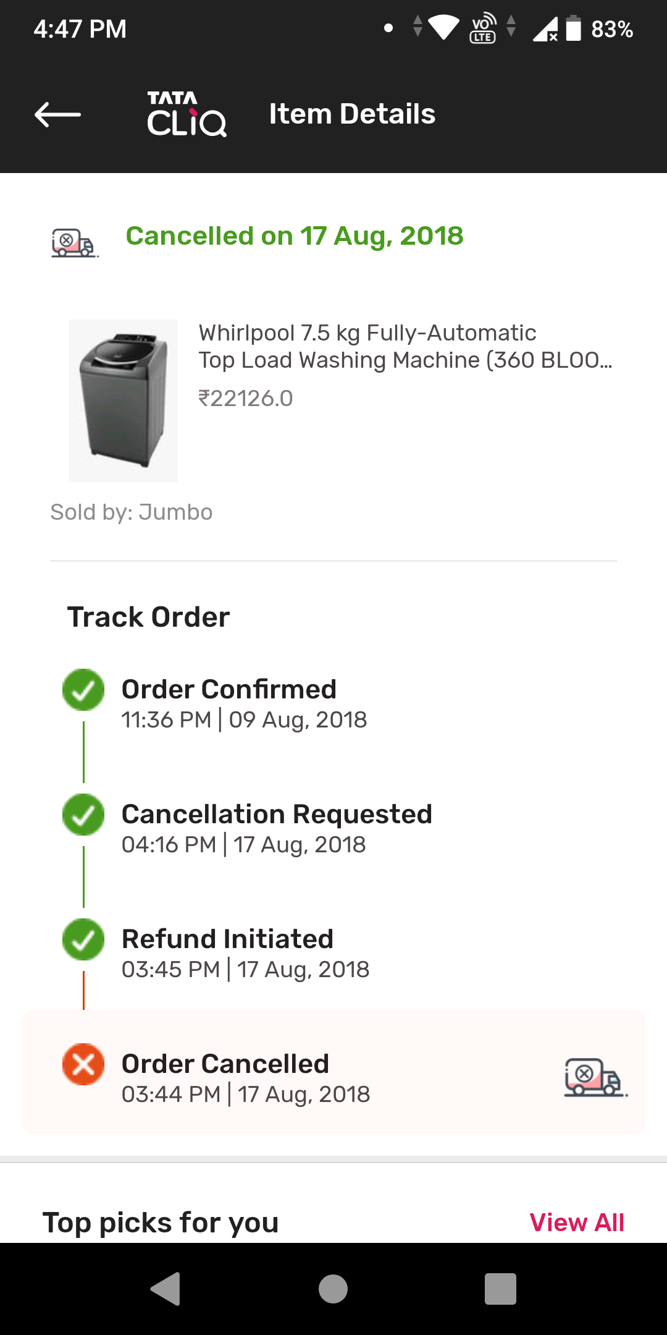Tap the Refund Initiated timeline entry
The height and width of the screenshot is (1335, 667).
(245, 953)
